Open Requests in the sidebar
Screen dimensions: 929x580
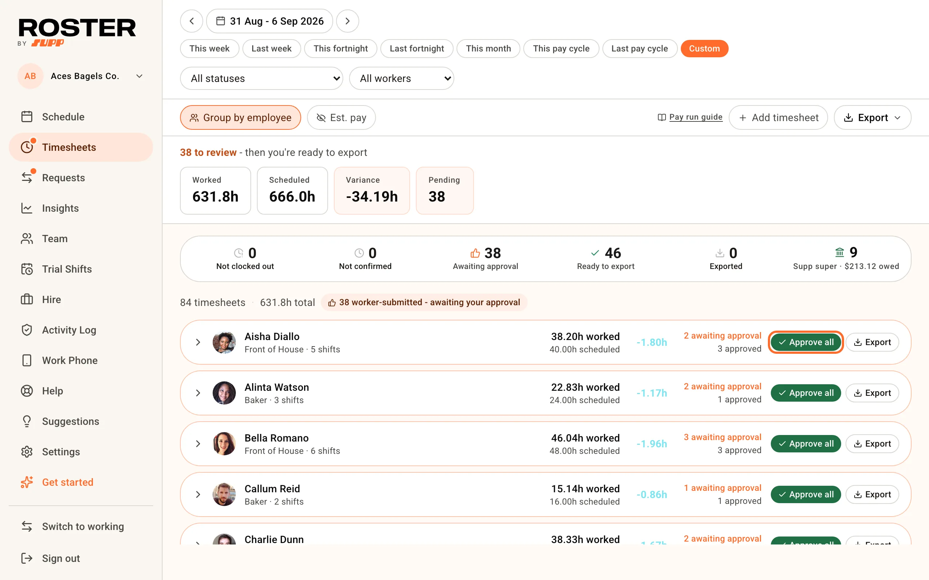[81, 178]
